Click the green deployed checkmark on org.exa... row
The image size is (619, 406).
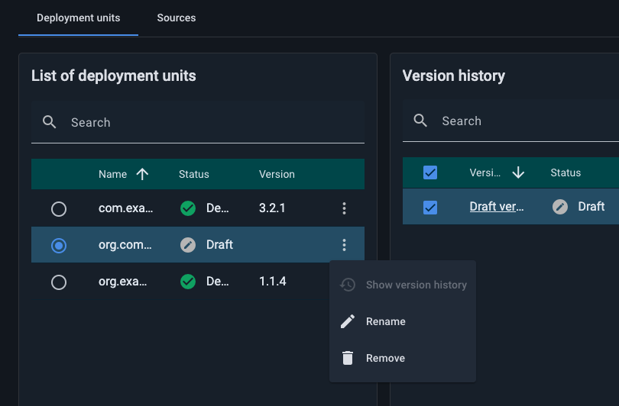[188, 282]
